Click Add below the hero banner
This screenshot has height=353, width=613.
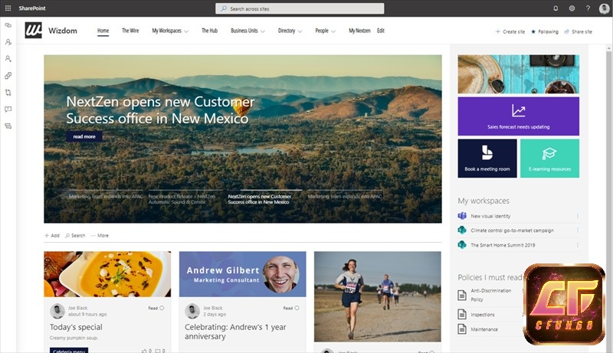tap(52, 236)
